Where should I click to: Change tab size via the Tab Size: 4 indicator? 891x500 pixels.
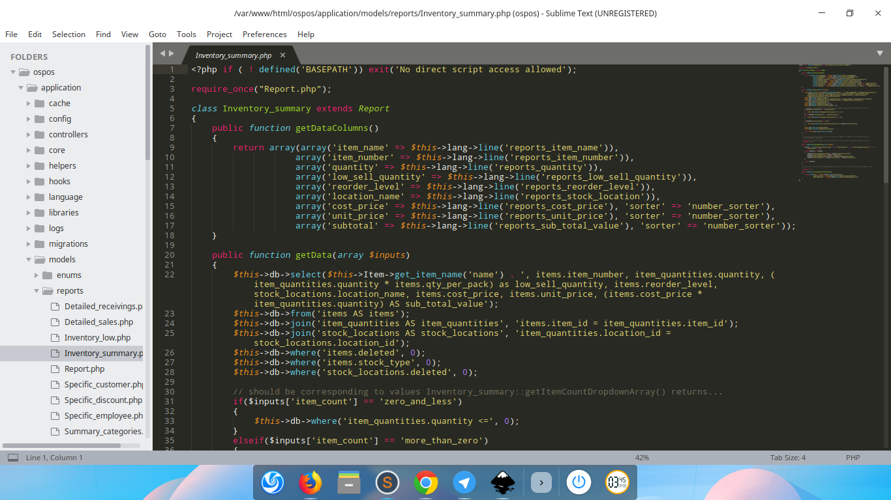point(788,457)
